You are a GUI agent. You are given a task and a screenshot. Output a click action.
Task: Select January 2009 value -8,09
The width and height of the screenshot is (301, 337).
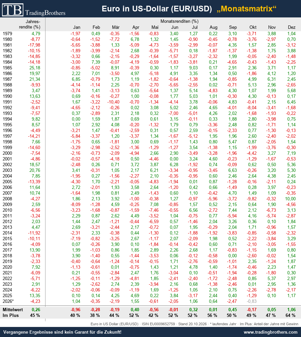[x=75, y=204]
